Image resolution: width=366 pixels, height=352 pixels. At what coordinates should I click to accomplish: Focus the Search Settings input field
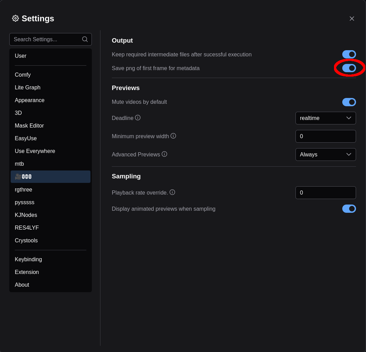[46, 39]
